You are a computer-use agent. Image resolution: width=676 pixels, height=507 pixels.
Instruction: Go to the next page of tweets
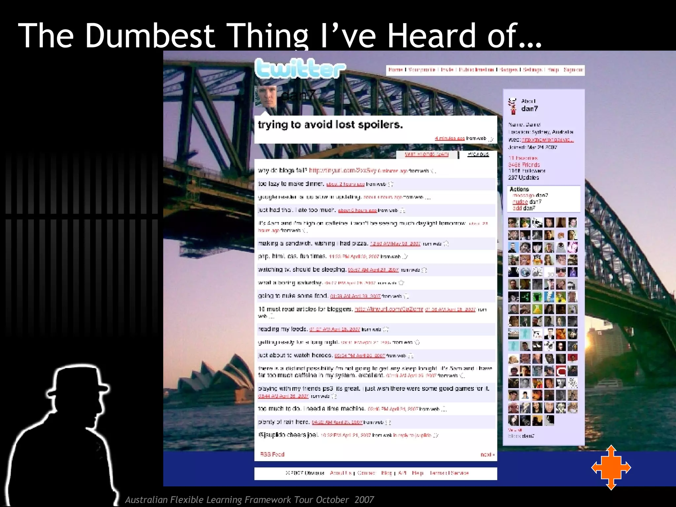click(488, 455)
